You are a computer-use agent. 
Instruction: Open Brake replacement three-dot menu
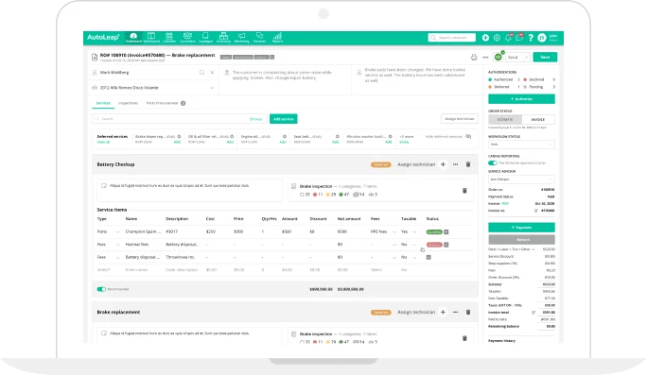(x=455, y=312)
